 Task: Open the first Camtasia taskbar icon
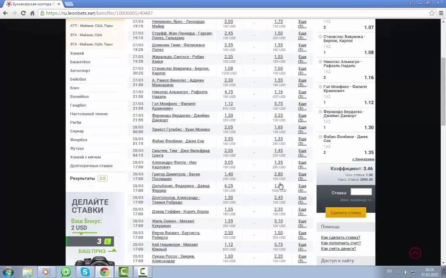tap(124, 272)
